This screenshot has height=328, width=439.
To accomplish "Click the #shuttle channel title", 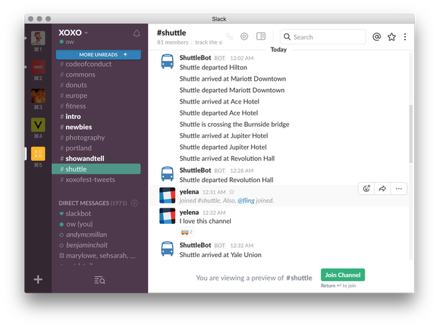I will click(x=171, y=33).
